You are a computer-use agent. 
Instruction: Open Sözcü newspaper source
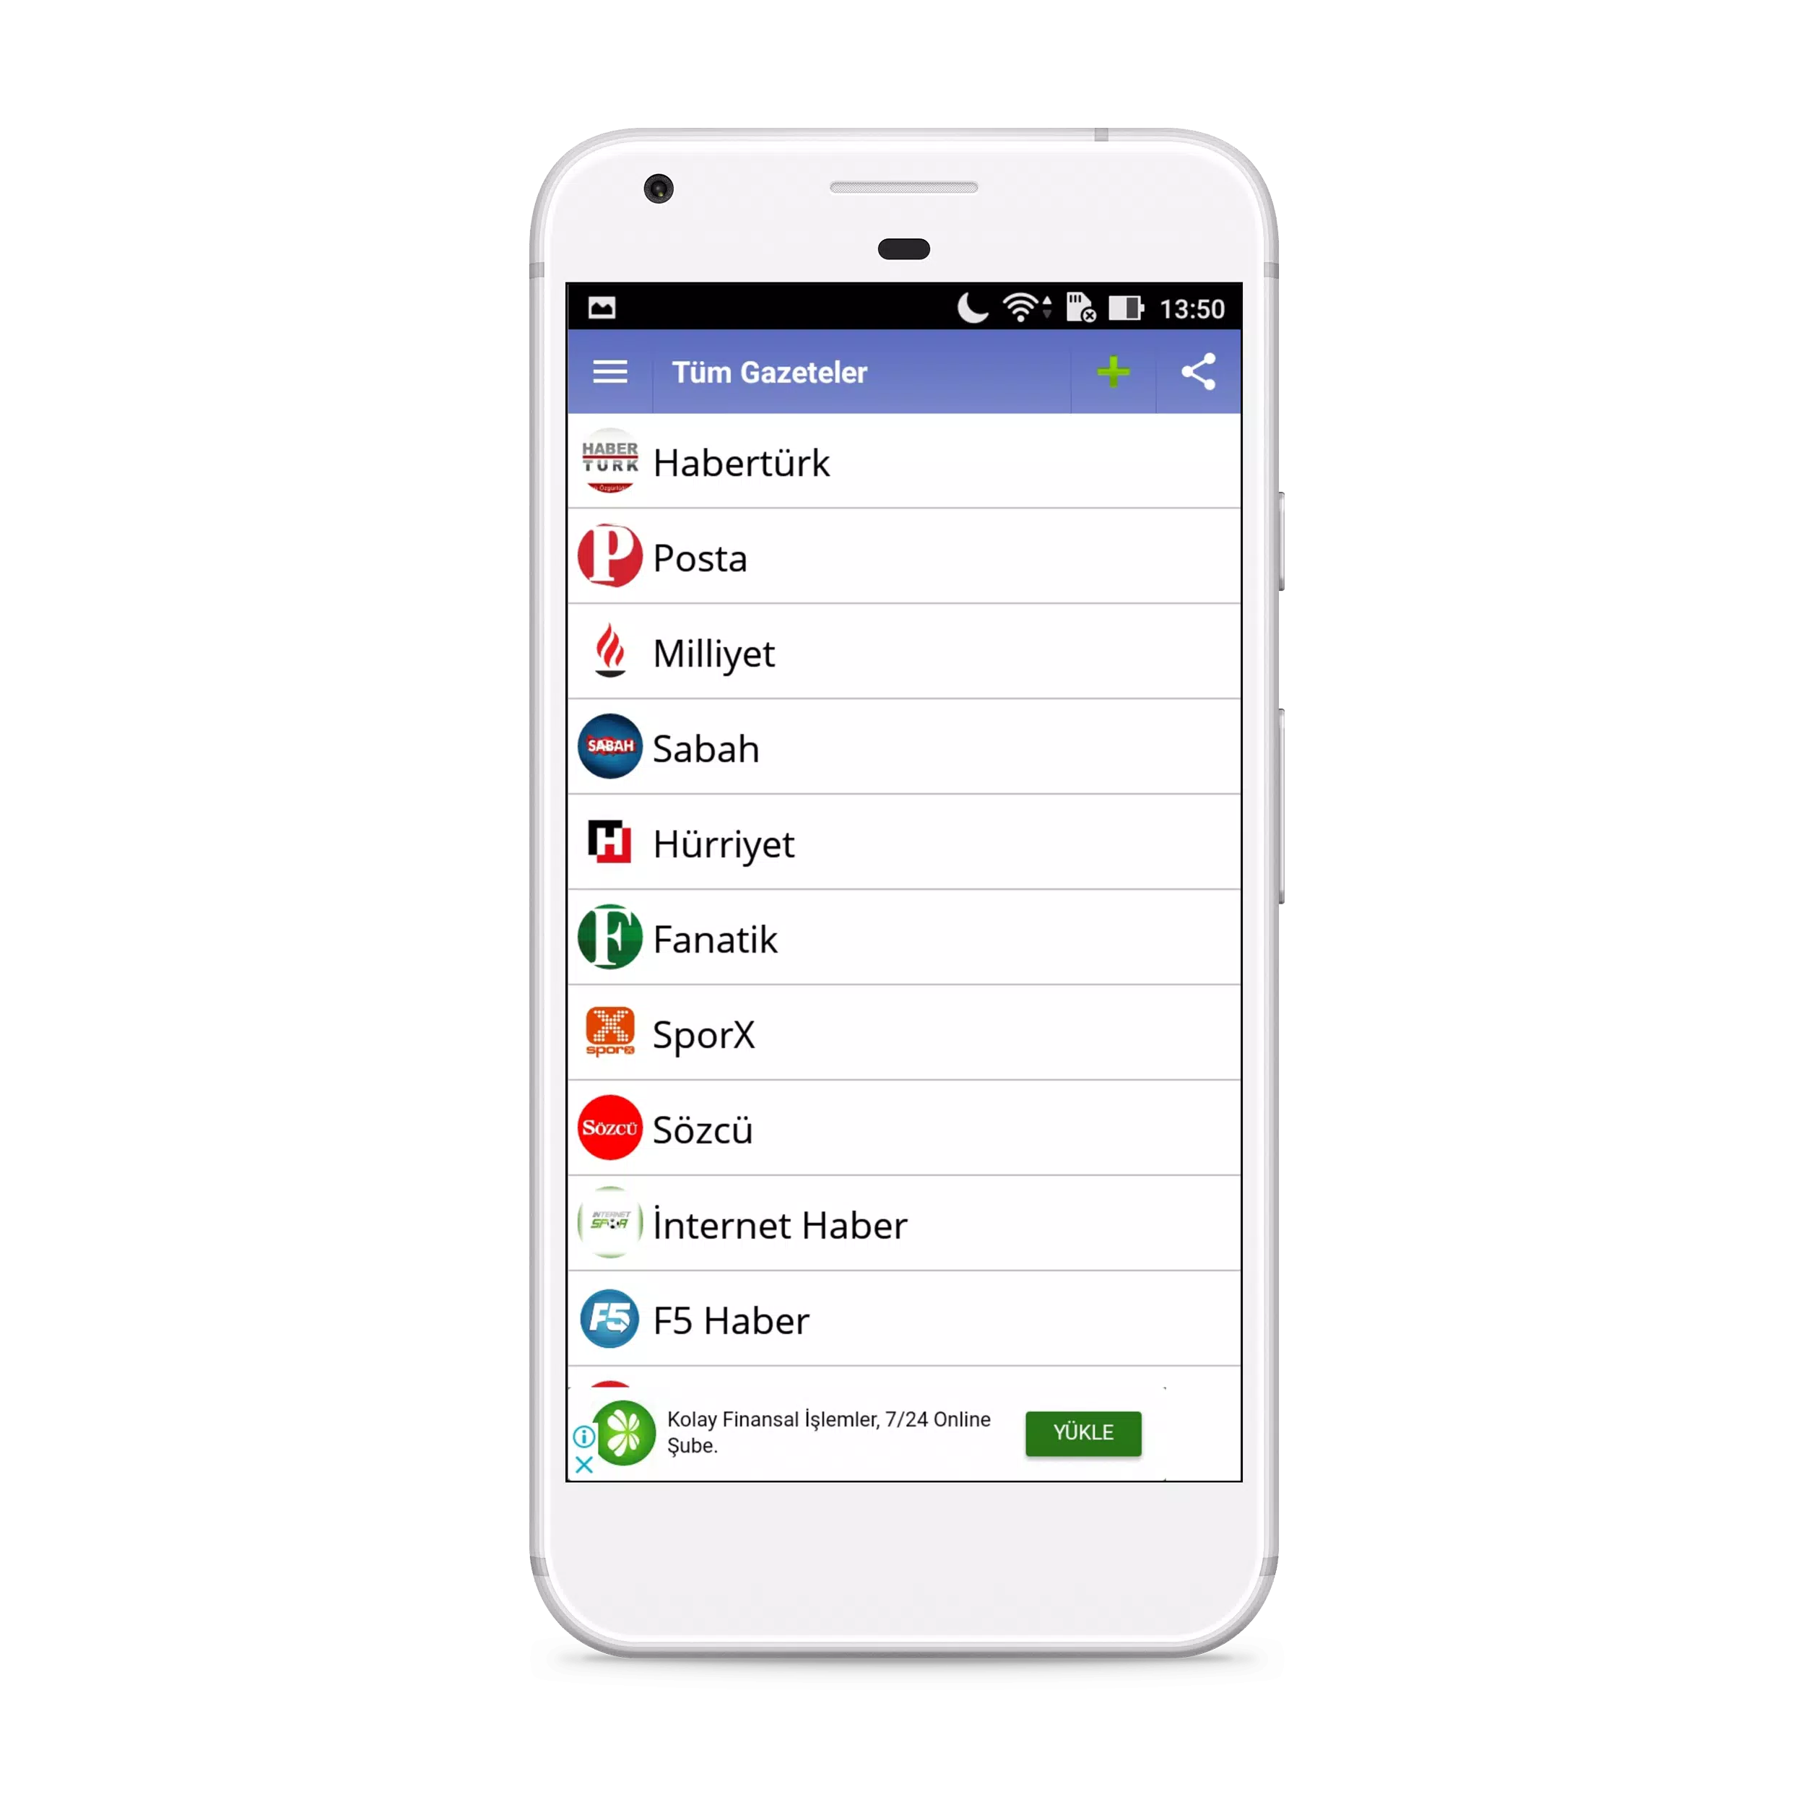(907, 1128)
